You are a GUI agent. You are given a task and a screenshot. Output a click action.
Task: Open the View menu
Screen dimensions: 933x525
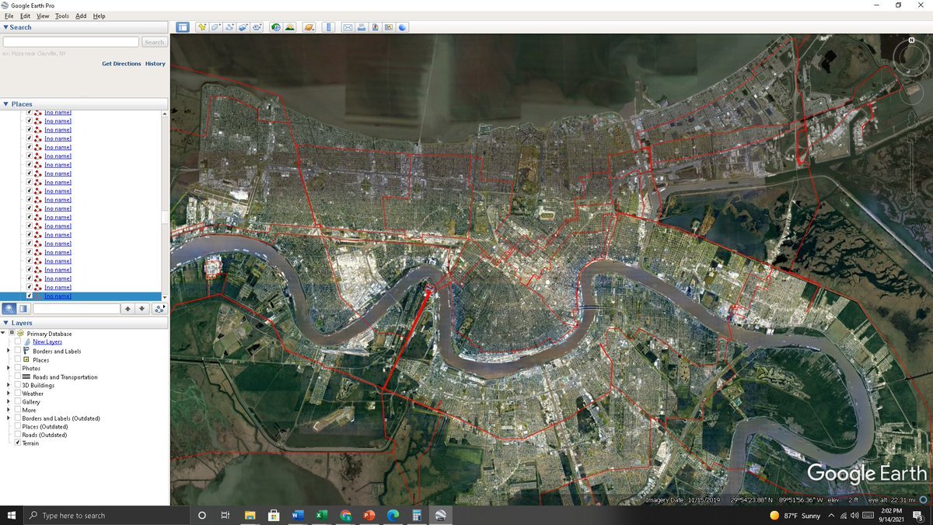pyautogui.click(x=43, y=16)
